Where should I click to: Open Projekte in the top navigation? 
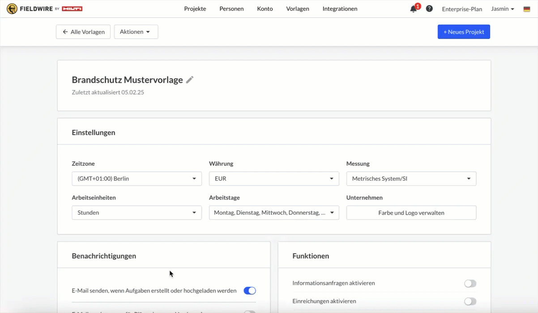pos(195,8)
